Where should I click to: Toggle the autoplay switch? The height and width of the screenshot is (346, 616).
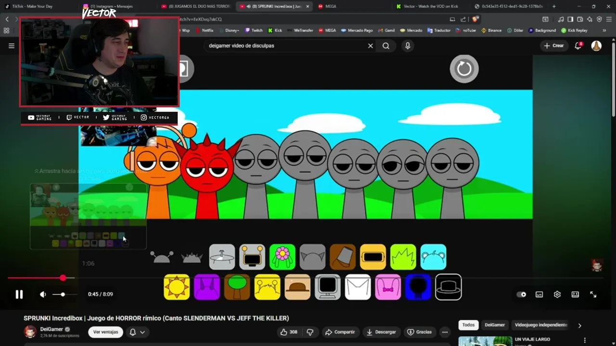tap(522, 294)
